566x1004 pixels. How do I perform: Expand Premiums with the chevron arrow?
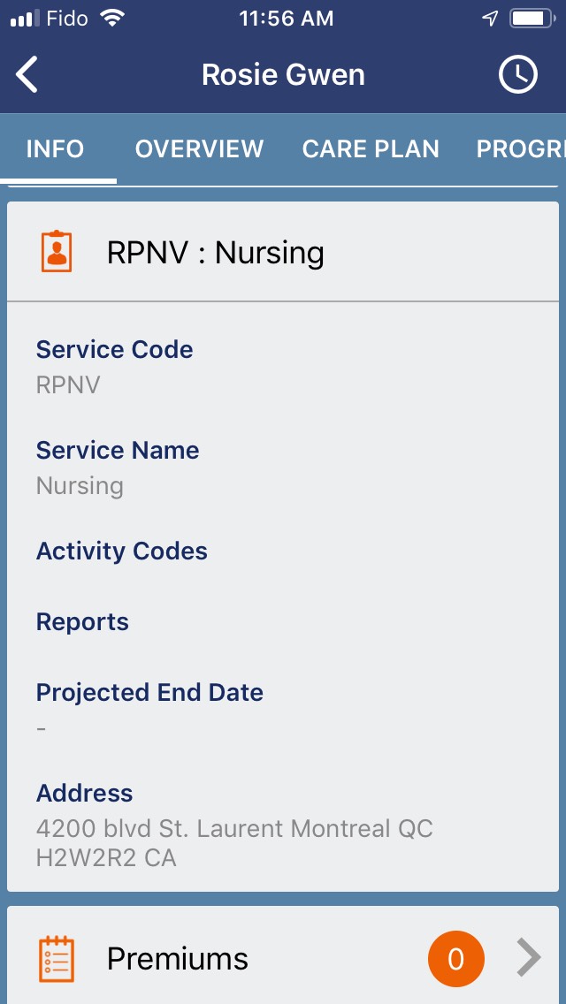point(529,958)
